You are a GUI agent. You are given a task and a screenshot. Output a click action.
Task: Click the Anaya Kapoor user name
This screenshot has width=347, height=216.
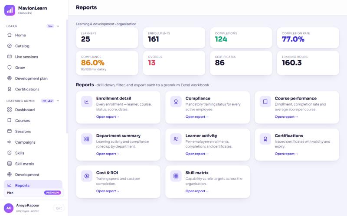coord(28,206)
